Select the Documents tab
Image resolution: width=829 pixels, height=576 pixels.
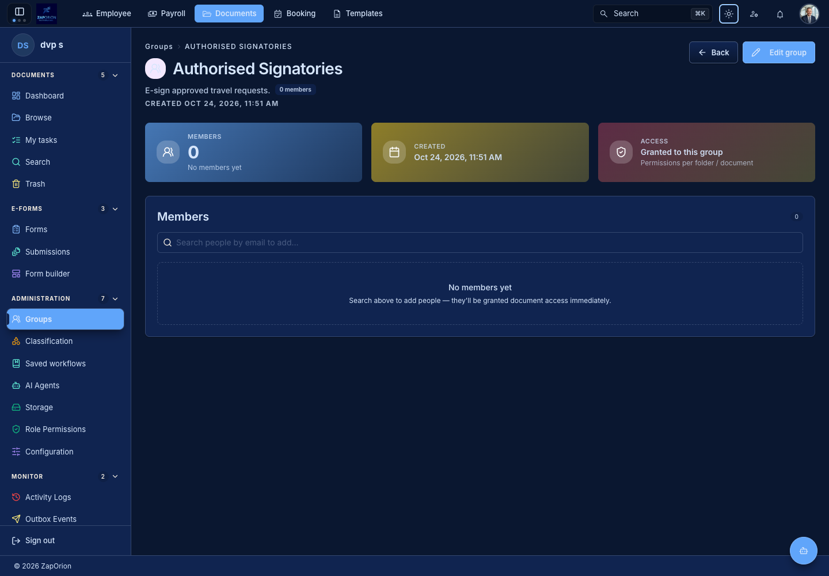pos(229,13)
